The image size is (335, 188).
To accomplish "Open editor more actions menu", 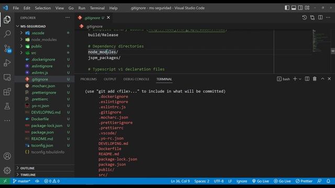I will coord(328,18).
